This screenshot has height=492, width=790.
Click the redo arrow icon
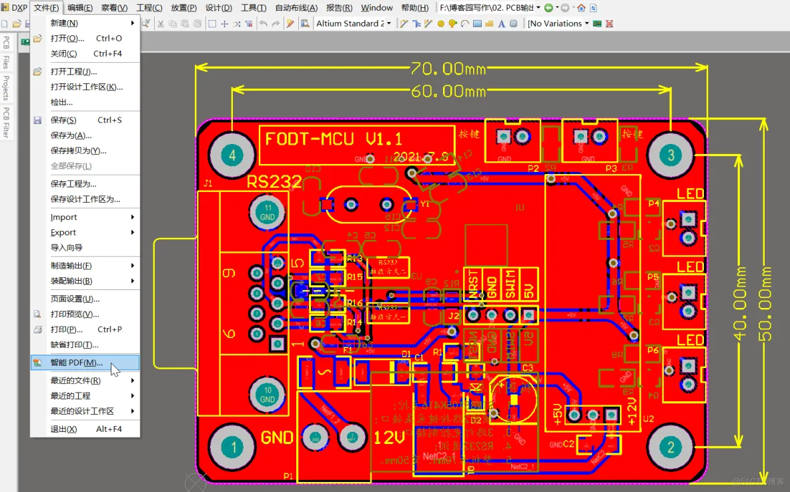276,24
